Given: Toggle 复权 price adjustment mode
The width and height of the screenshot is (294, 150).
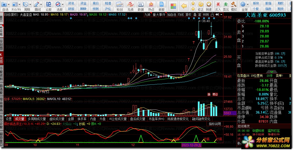Looking at the screenshot, I should pos(189,15).
